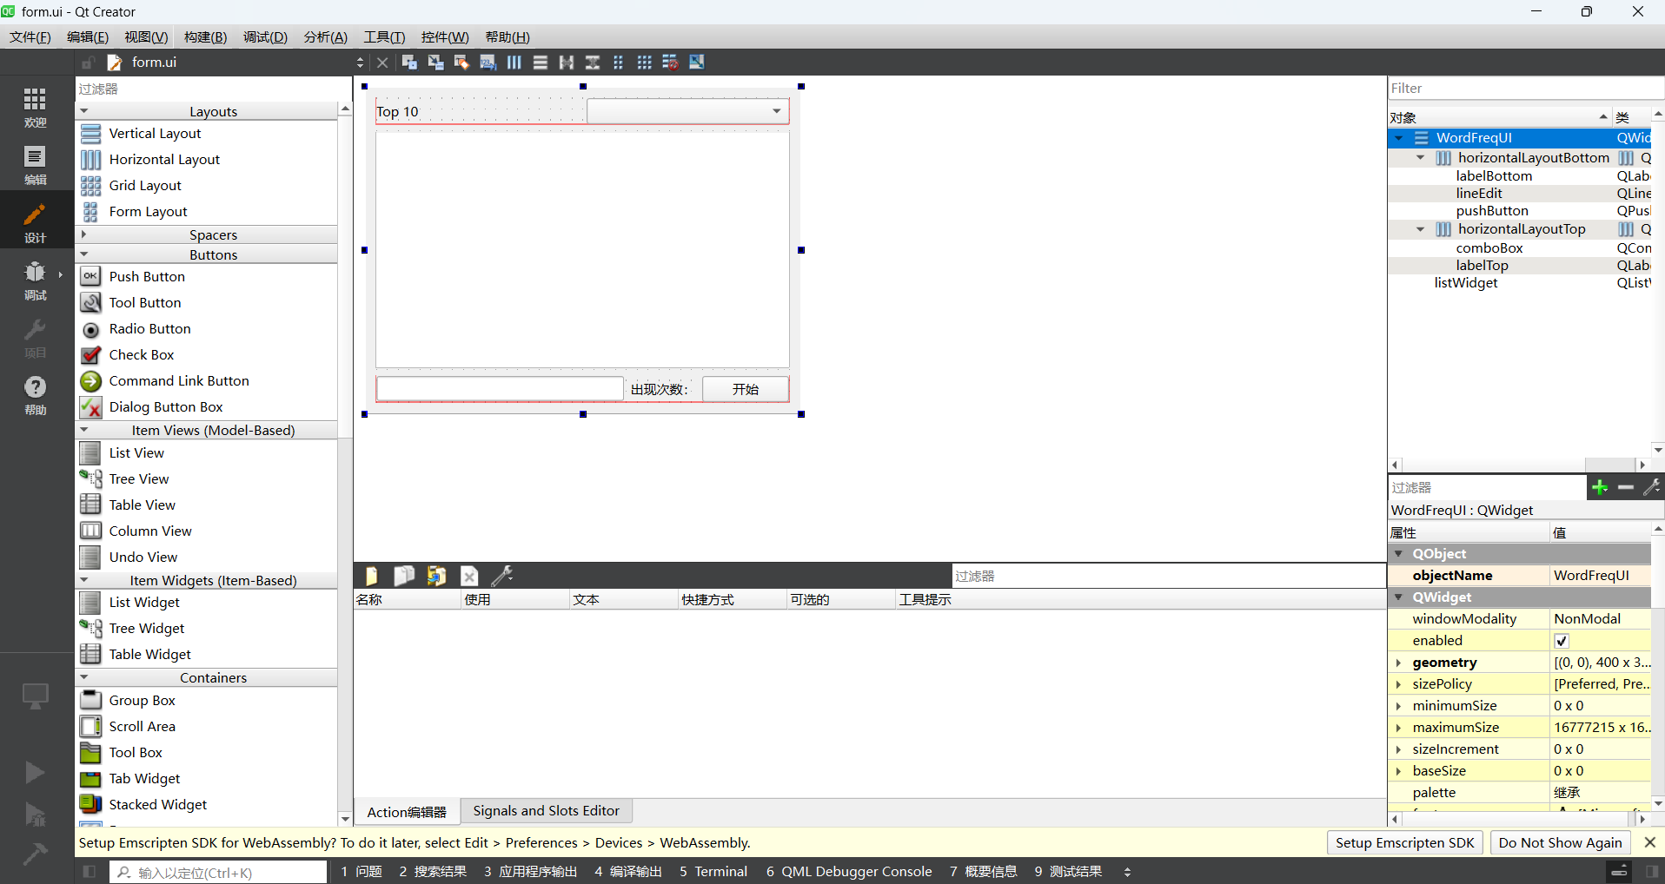Open the 控件(W) menu

click(x=445, y=37)
